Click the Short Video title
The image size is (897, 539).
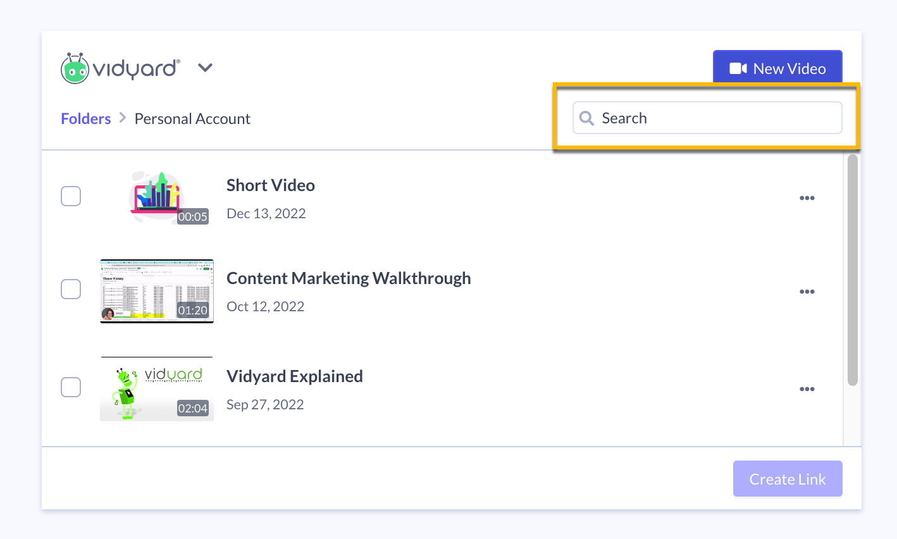click(x=271, y=185)
